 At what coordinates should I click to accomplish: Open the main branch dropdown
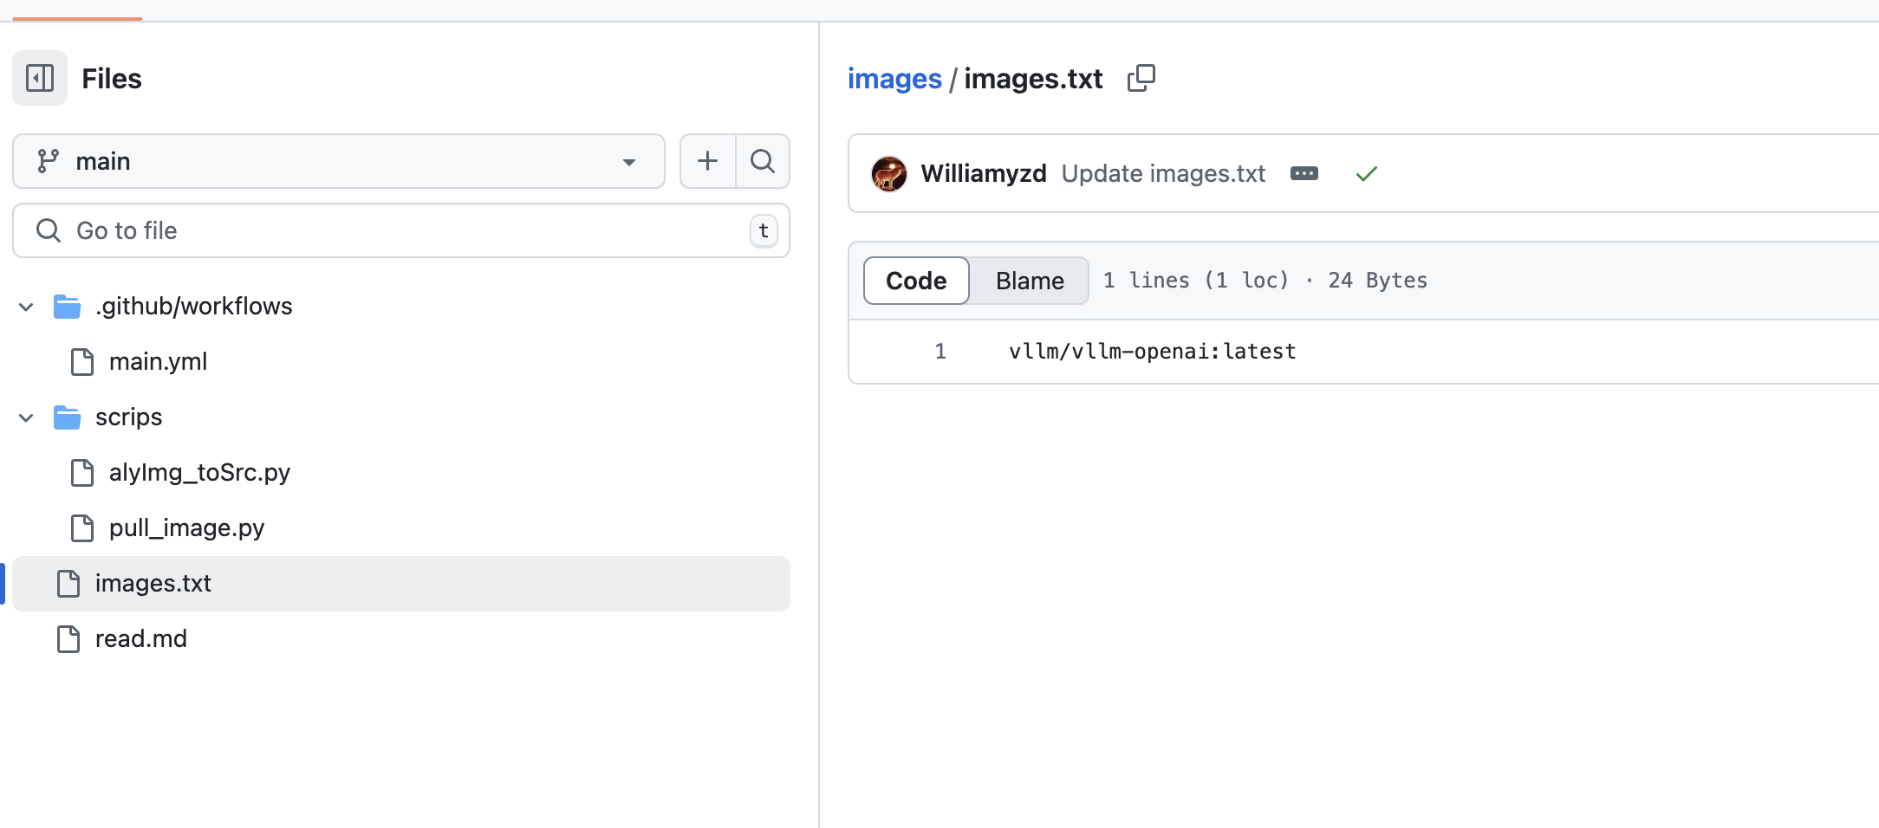pyautogui.click(x=339, y=161)
